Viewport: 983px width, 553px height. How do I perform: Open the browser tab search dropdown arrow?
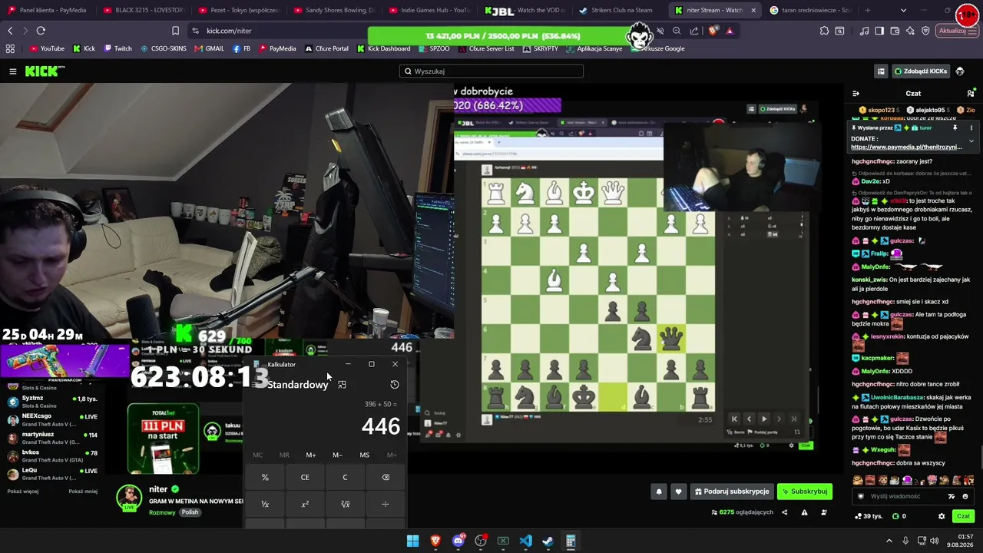click(903, 10)
